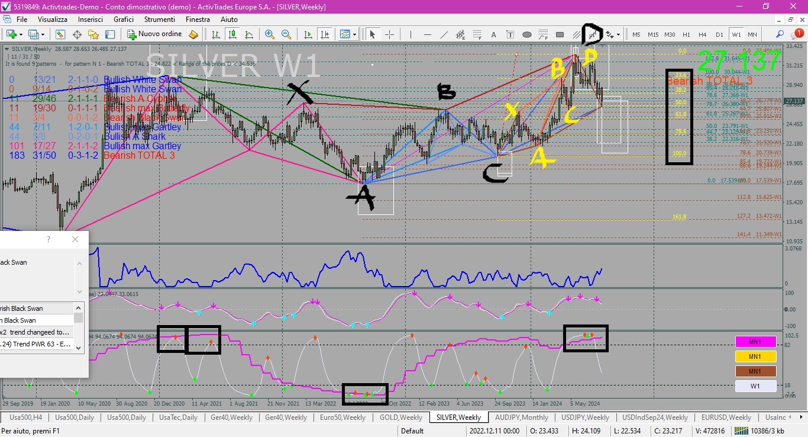
Task: Select the Andrews pitchfork tool
Action: coord(593,34)
